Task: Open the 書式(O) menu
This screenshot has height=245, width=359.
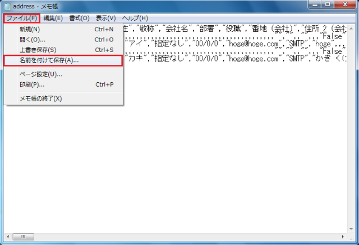Action: pos(79,18)
